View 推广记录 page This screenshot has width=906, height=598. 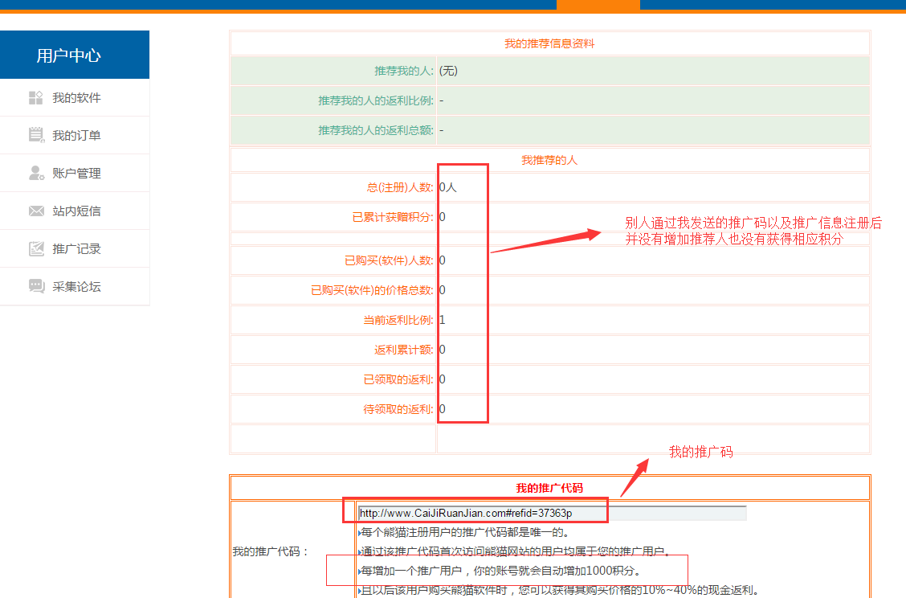pos(75,248)
